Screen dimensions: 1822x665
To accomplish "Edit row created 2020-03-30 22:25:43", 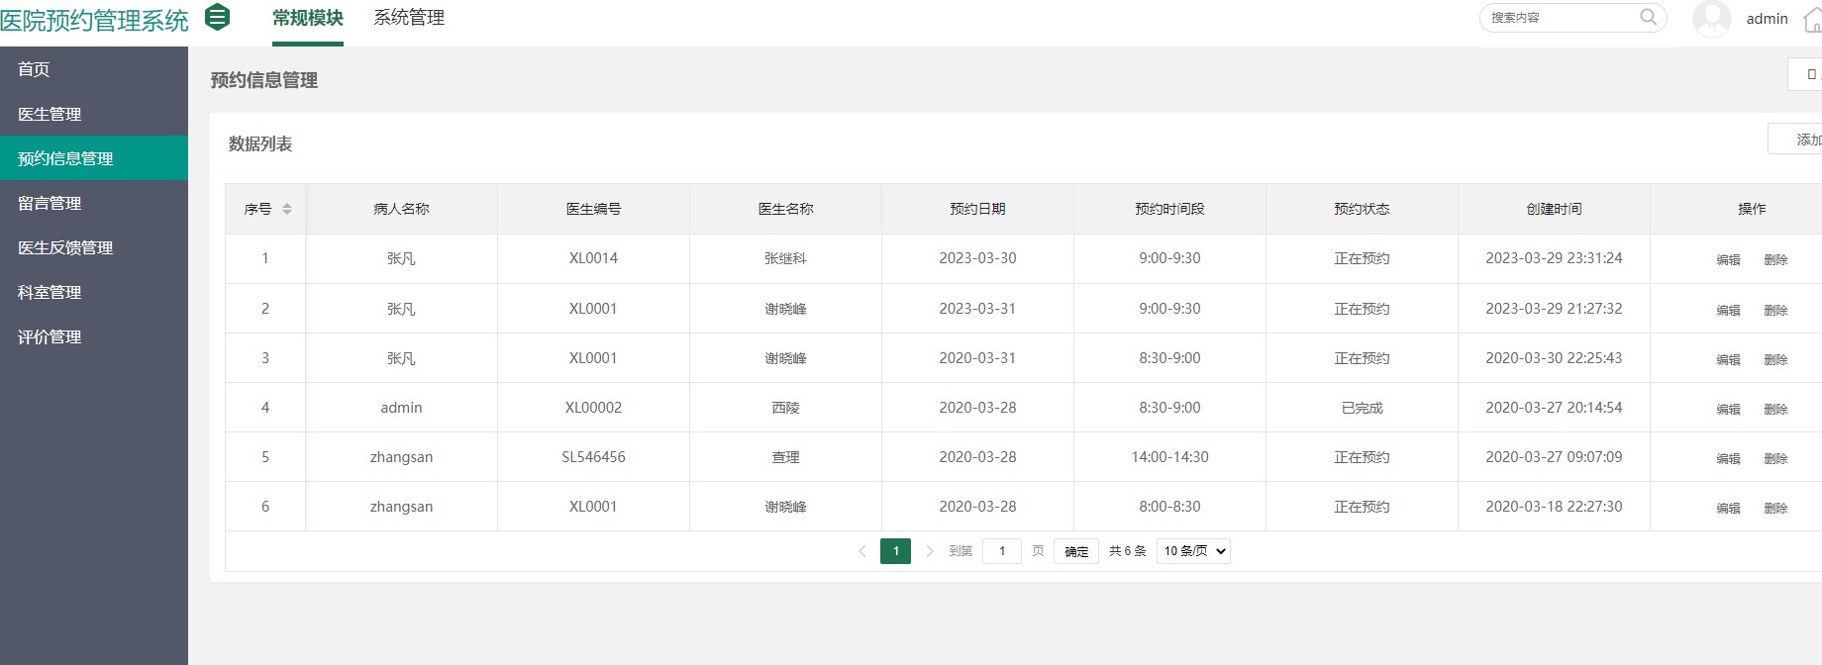I will click(1728, 359).
